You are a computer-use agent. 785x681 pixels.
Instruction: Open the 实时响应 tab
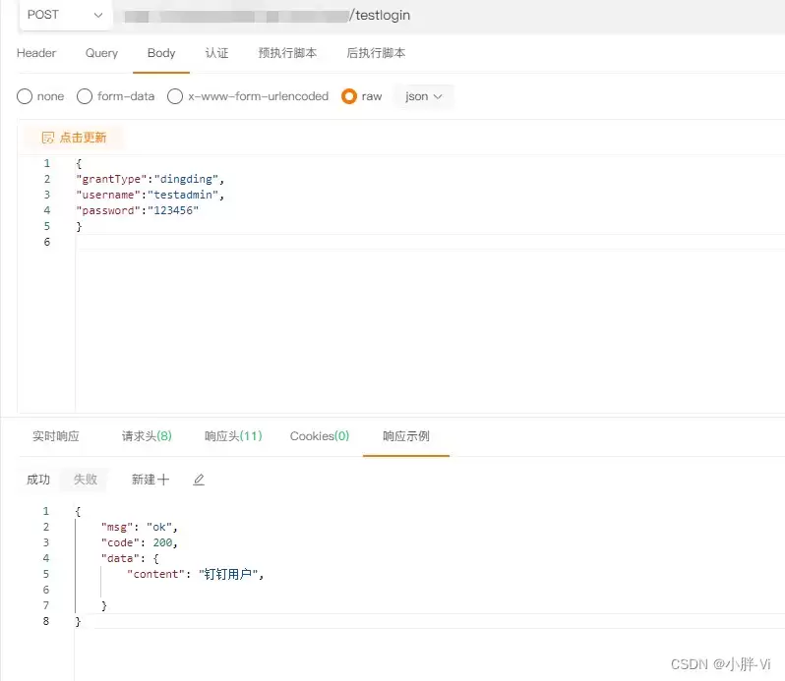coord(55,436)
